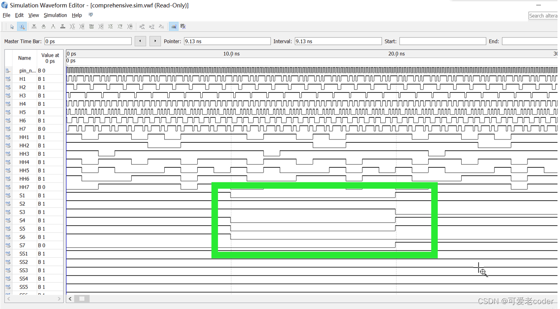Click the 10.0 ns time ruler mark
The width and height of the screenshot is (560, 309).
[x=231, y=54]
